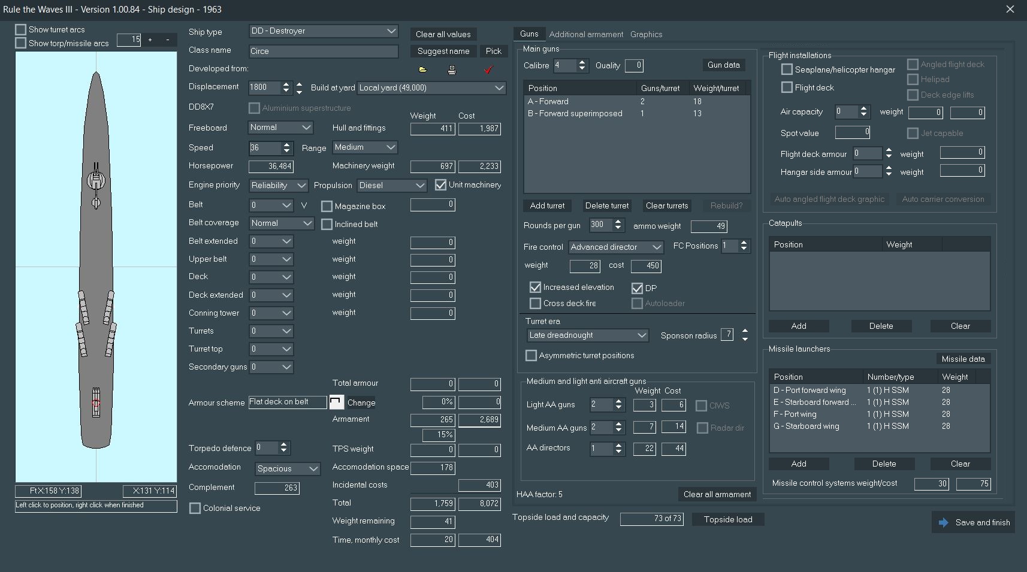Click Clear all armament button

pos(717,494)
